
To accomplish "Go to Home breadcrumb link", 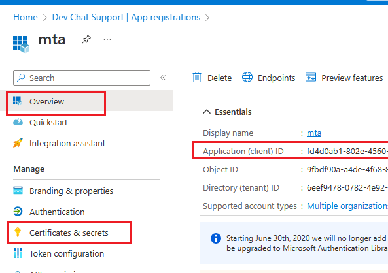I will click(x=26, y=17).
